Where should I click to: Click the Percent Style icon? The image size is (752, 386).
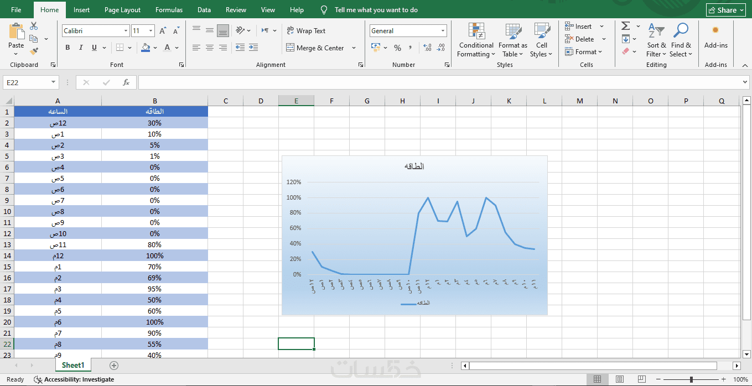(397, 48)
